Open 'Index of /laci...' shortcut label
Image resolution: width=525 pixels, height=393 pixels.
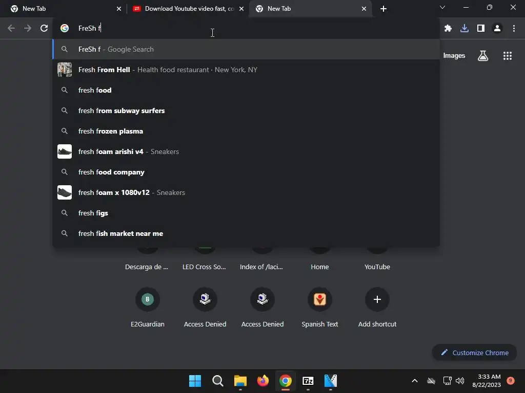[261, 267]
